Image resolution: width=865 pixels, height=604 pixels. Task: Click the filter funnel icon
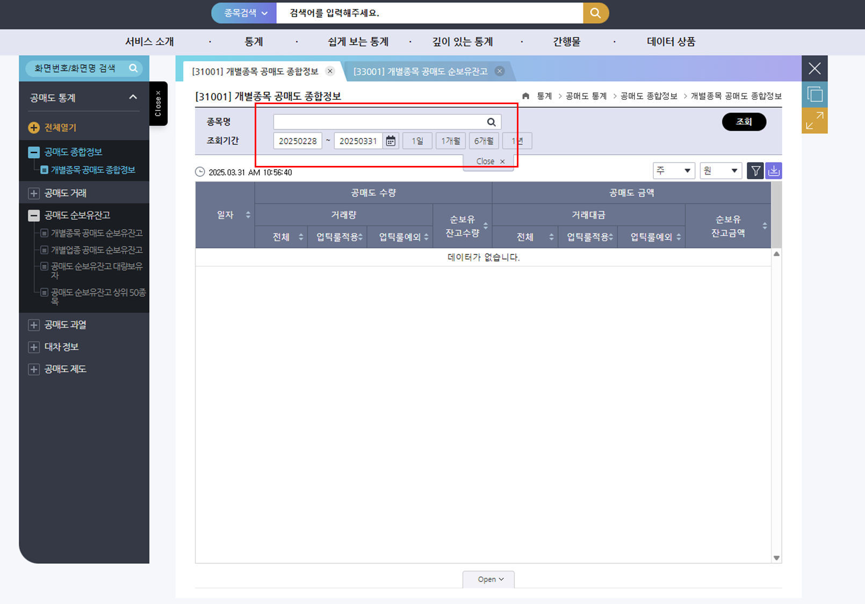click(x=755, y=171)
